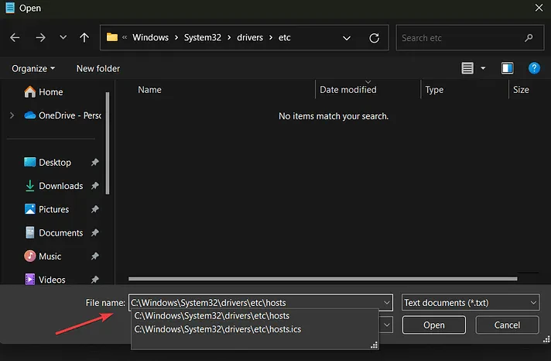
Task: Open Downloads in quick access
Action: coord(53,185)
